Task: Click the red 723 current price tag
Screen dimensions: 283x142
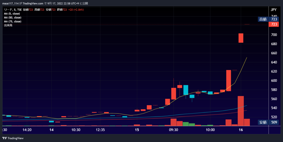Action: click(274, 24)
